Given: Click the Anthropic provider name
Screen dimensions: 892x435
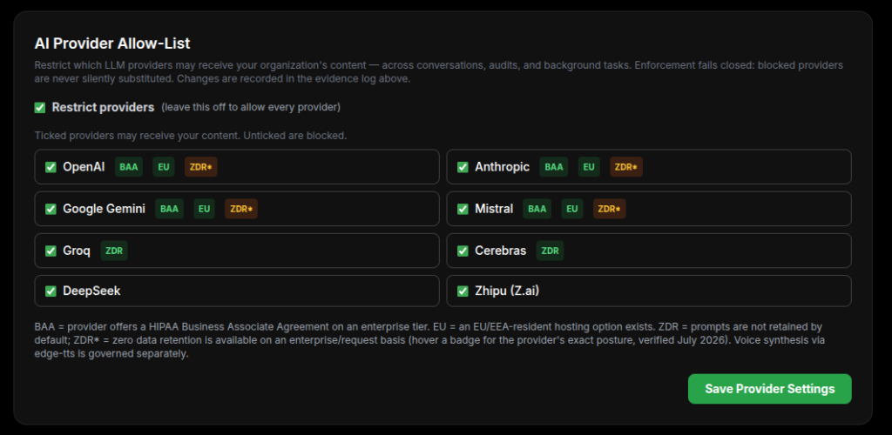Looking at the screenshot, I should [x=503, y=167].
